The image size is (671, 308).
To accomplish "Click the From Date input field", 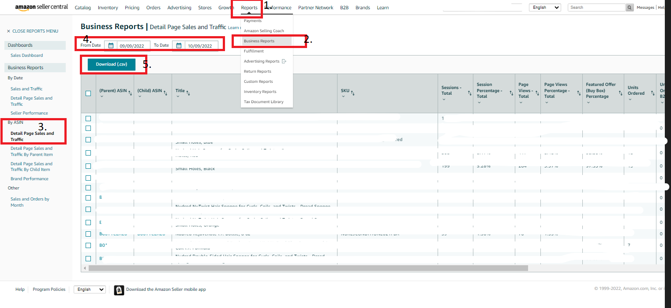I will pos(134,45).
